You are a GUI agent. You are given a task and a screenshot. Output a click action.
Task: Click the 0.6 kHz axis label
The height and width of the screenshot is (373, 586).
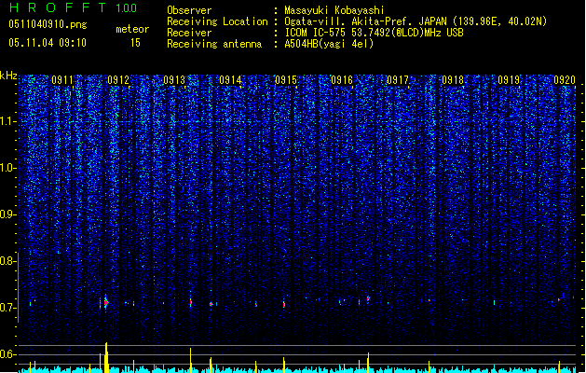click(x=7, y=354)
